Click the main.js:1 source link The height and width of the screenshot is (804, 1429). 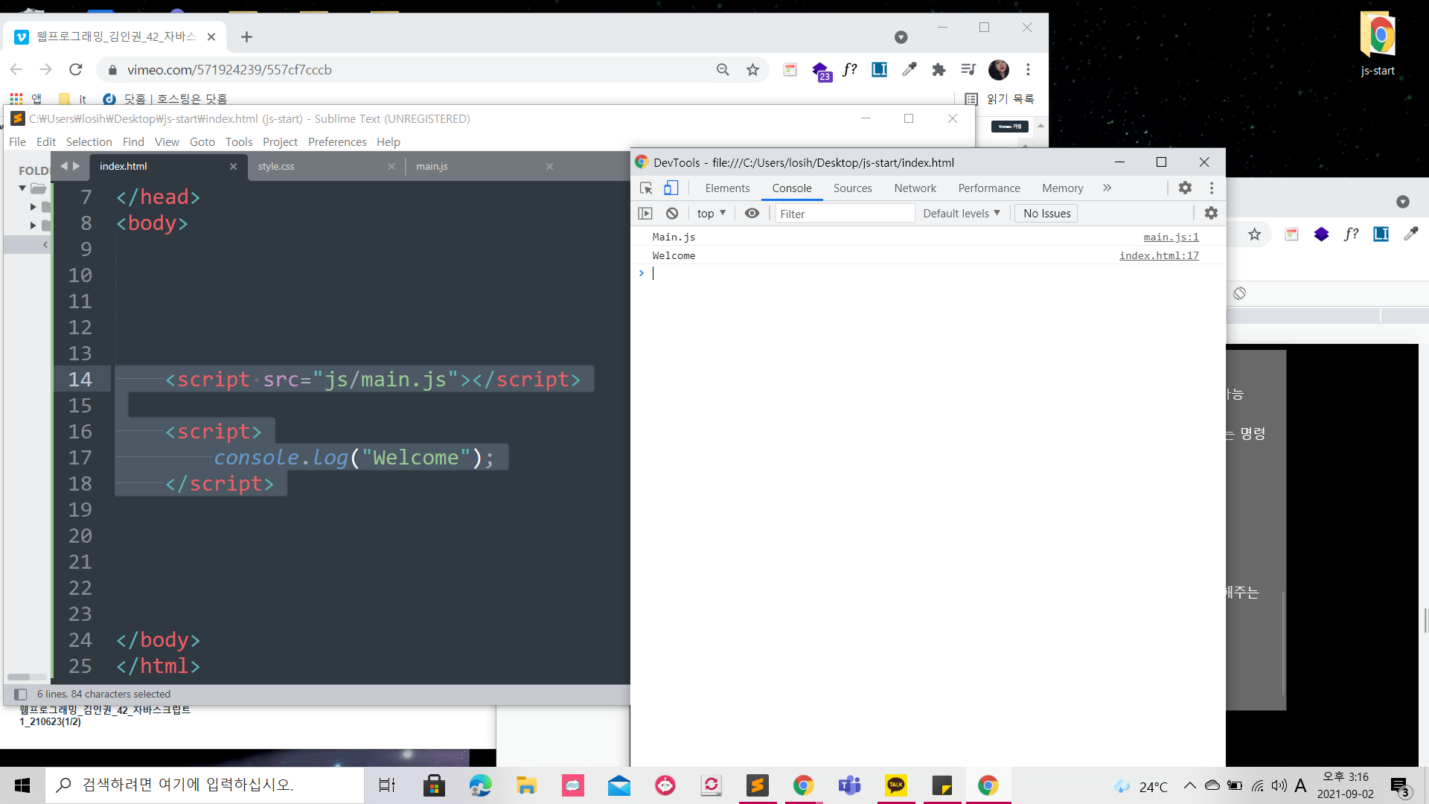click(x=1171, y=237)
